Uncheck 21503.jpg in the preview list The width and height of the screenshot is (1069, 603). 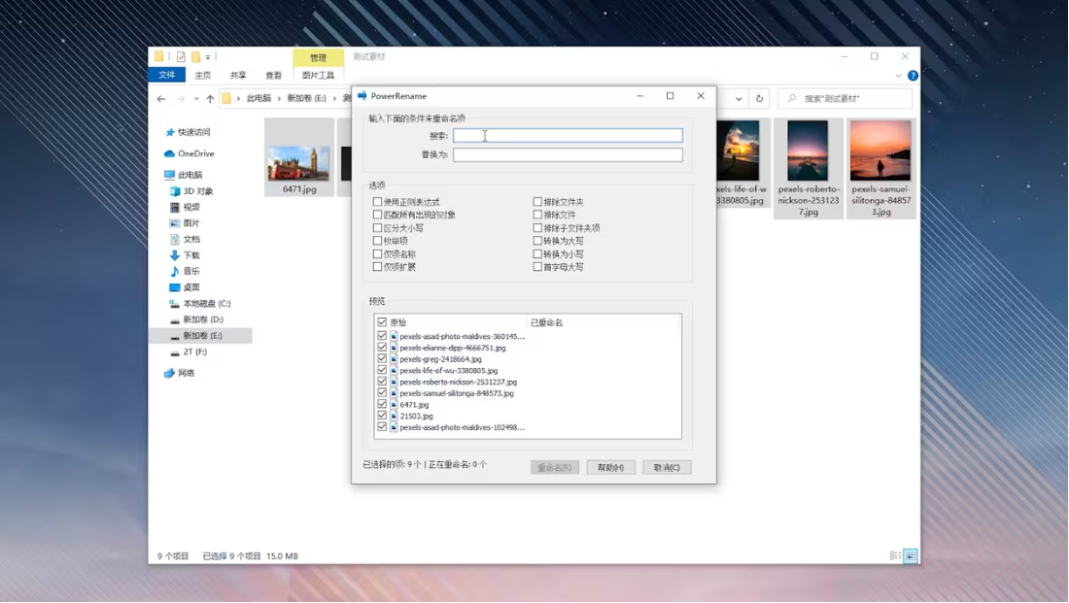point(382,416)
